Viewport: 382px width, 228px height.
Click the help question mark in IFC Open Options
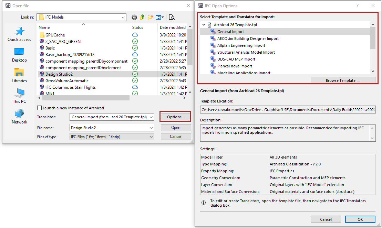pos(358,6)
